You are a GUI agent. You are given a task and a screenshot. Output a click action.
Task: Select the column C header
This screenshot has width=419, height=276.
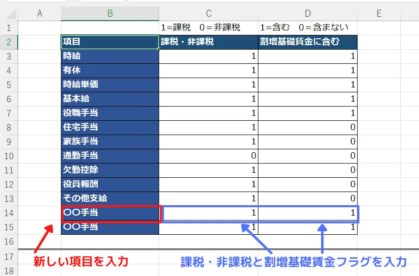[x=209, y=14]
